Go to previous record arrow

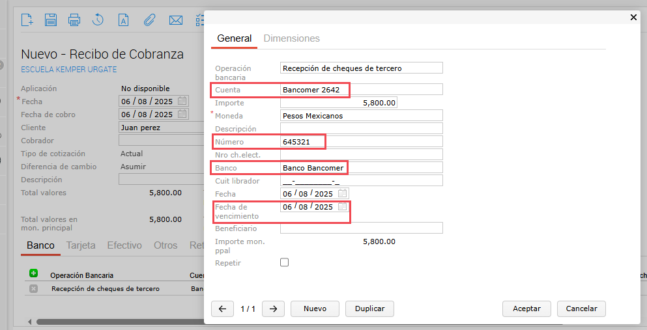[222, 309]
